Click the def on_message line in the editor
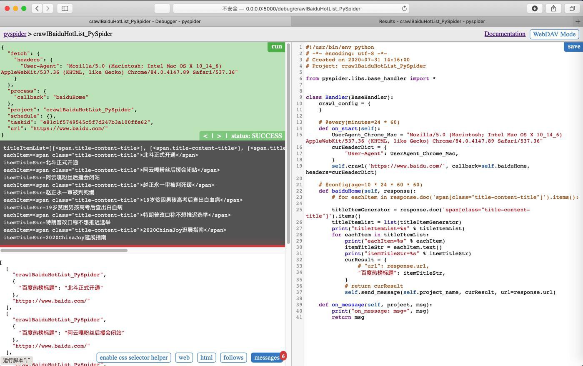The height and width of the screenshot is (366, 583). [x=375, y=305]
